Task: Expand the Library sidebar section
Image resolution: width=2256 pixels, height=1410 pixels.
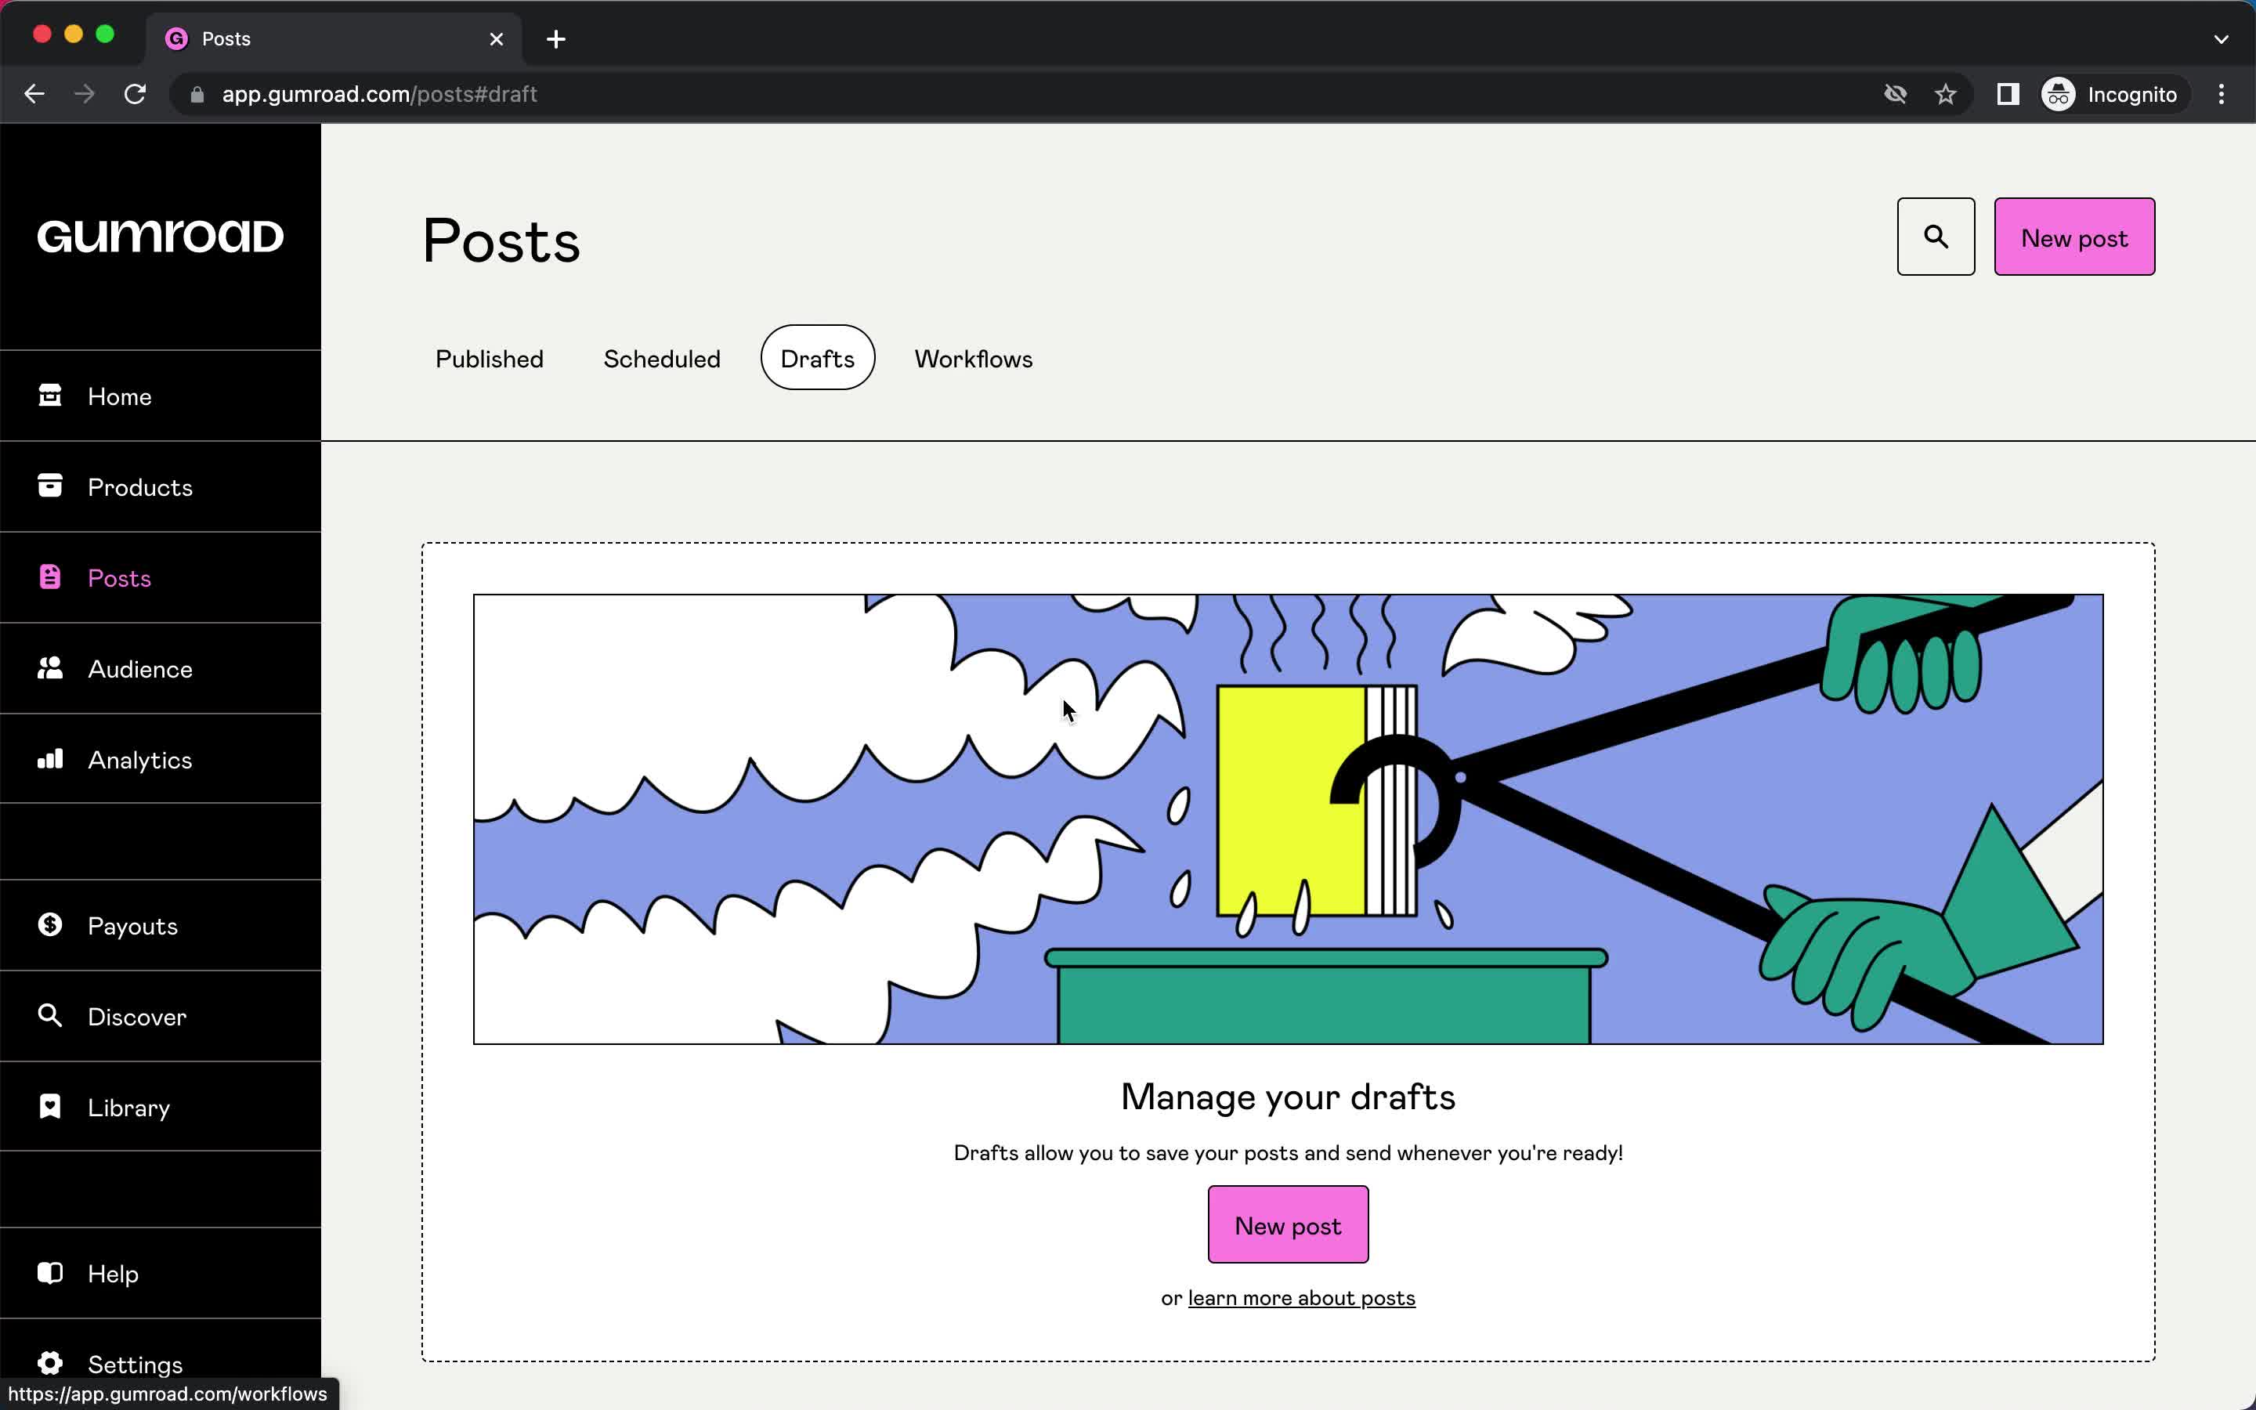Action: [130, 1106]
